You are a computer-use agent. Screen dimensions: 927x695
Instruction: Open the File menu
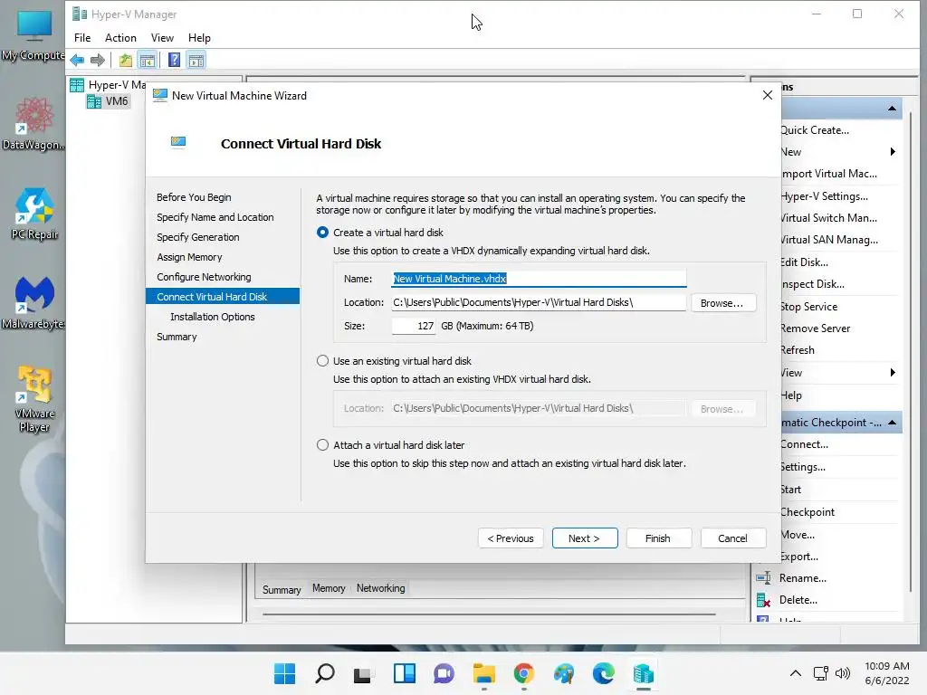coord(82,38)
